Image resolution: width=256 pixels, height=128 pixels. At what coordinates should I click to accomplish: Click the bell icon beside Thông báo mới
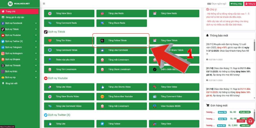pyautogui.click(x=207, y=36)
